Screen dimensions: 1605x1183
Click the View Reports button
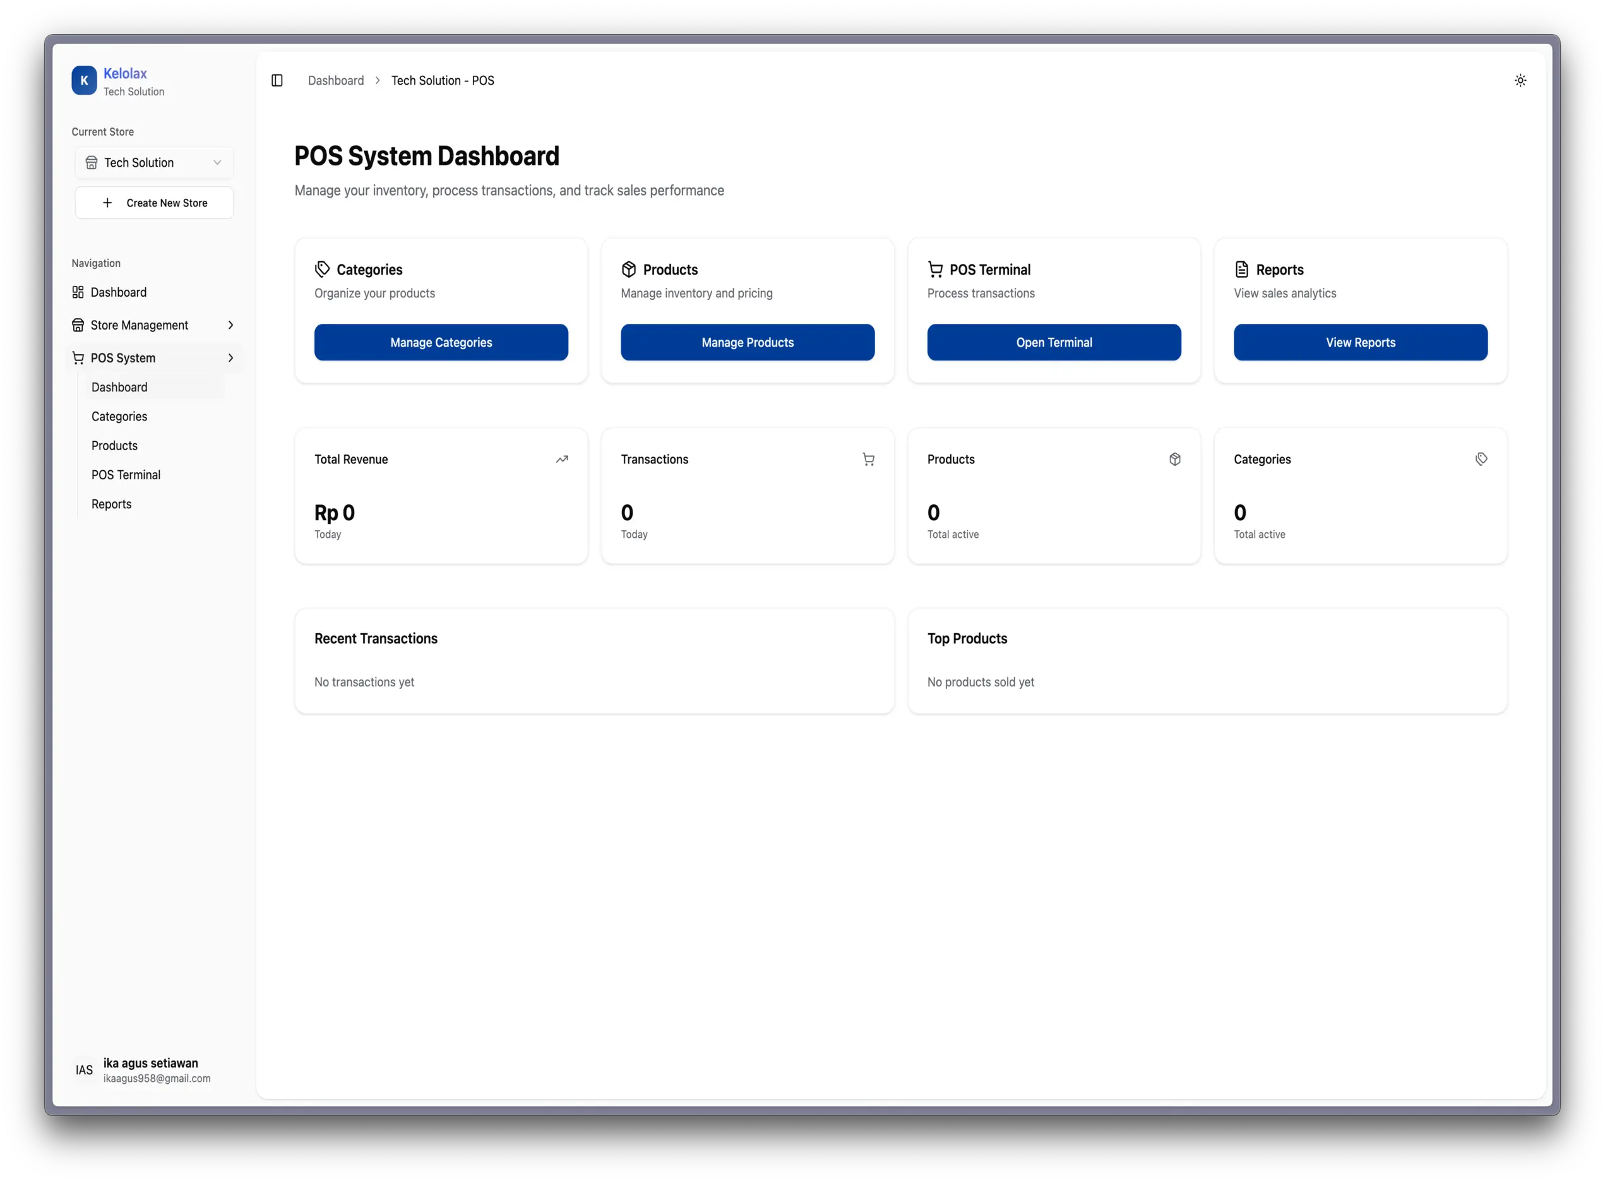(x=1359, y=342)
